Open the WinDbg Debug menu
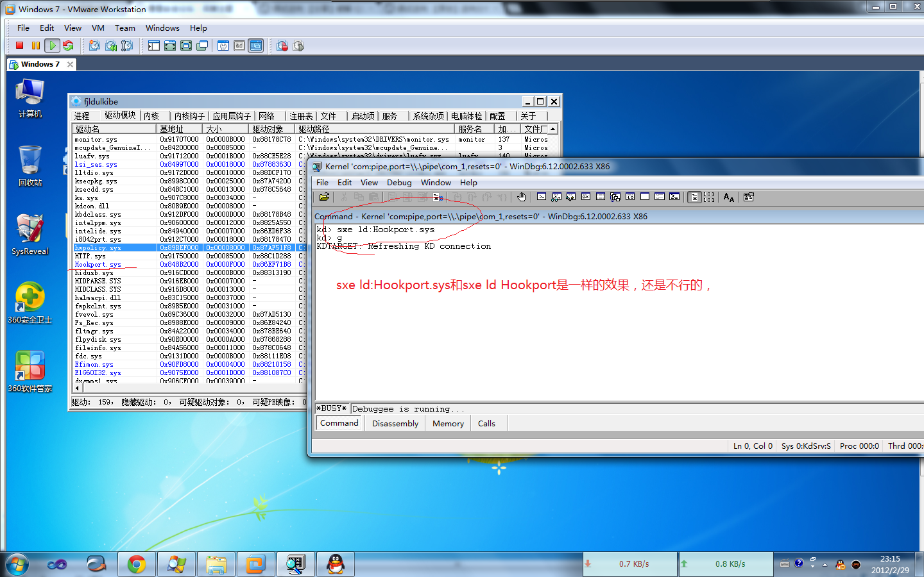The width and height of the screenshot is (924, 577). point(399,183)
